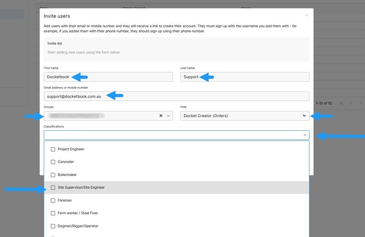
Task: Expand the Groups dropdown chevron
Action: coord(168,116)
